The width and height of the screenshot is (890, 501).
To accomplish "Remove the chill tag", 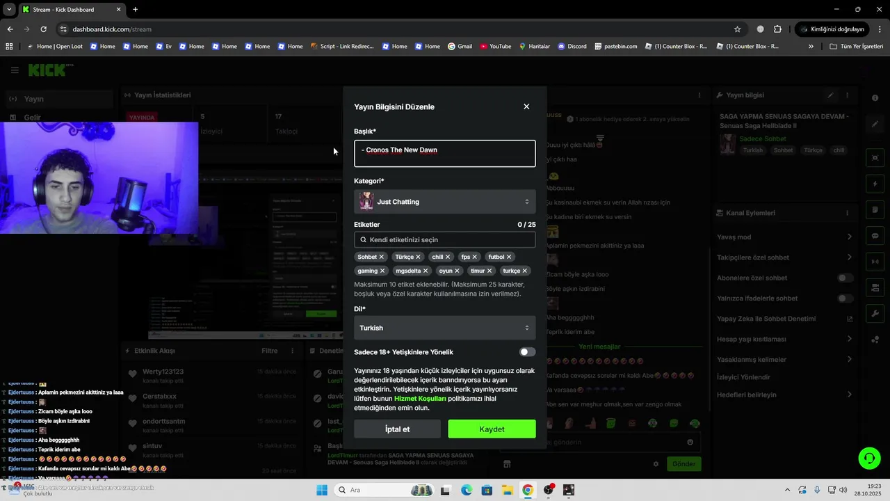I will coord(448,257).
